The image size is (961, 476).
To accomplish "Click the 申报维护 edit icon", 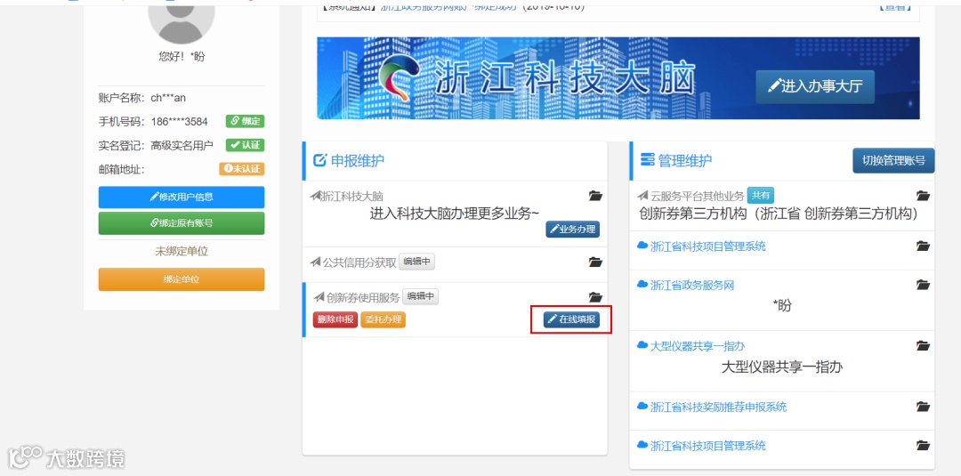I will click(320, 161).
